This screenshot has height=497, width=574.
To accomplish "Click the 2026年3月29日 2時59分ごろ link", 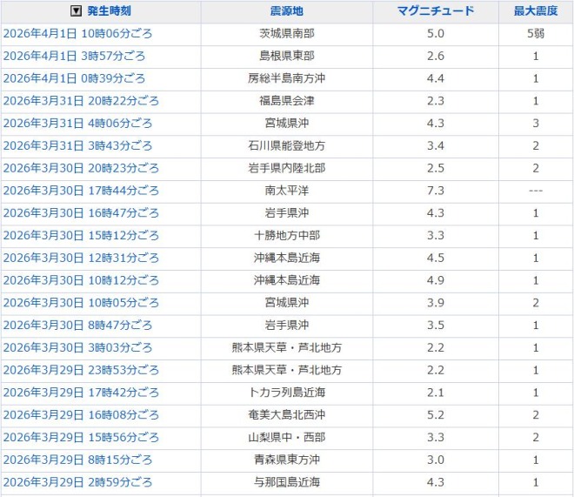I will tap(77, 481).
